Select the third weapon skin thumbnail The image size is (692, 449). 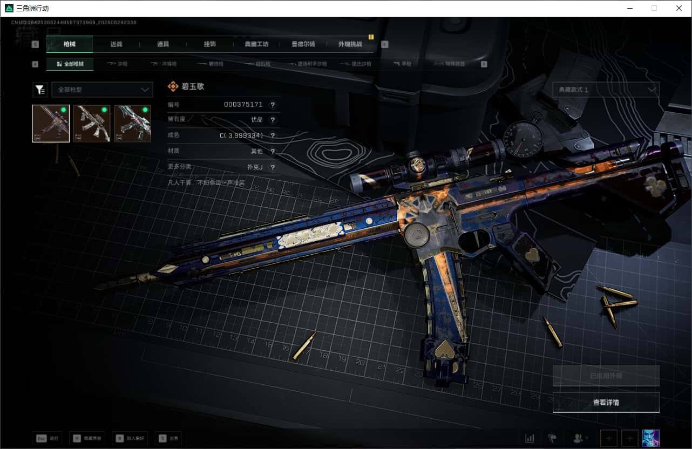coord(132,124)
